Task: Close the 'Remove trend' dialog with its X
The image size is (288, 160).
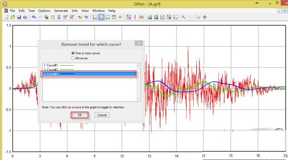Action: click(x=139, y=43)
